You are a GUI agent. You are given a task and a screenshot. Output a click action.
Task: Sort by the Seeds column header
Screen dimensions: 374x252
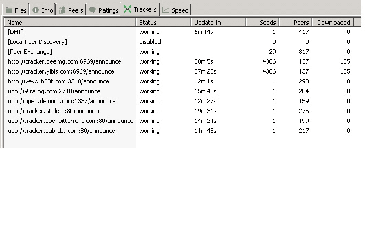pyautogui.click(x=263, y=23)
